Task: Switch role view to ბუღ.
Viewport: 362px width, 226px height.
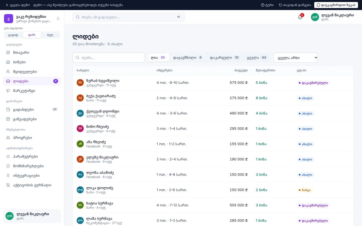Action: 51,35
